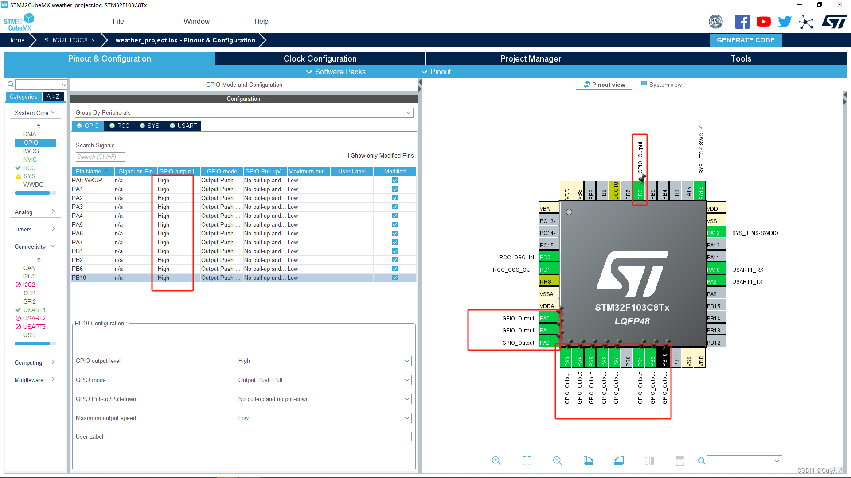Click the STM32CubeMX logo

click(19, 22)
